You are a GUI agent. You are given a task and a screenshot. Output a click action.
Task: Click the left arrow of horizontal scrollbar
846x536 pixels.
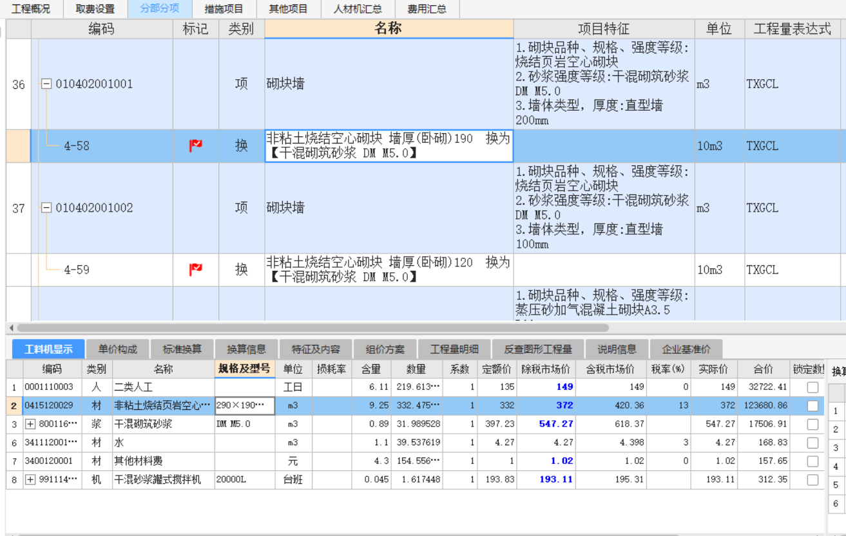(x=10, y=328)
